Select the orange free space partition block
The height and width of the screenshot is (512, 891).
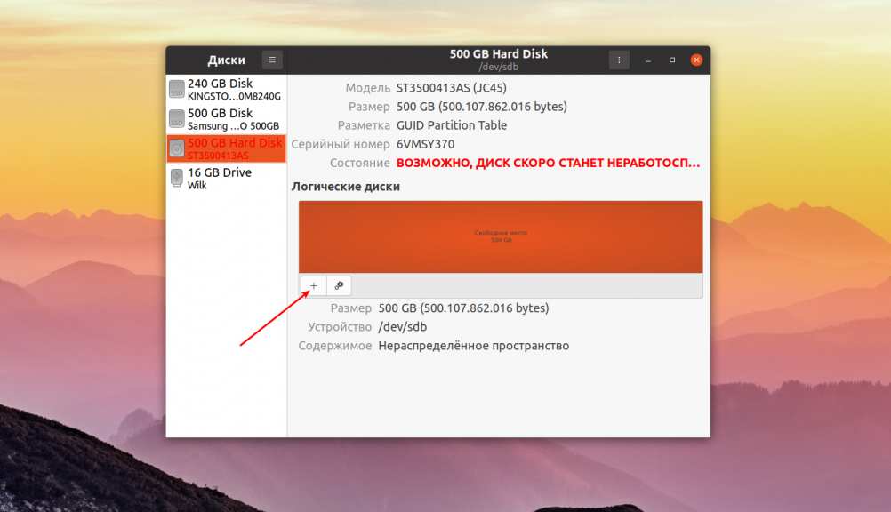[x=501, y=236]
